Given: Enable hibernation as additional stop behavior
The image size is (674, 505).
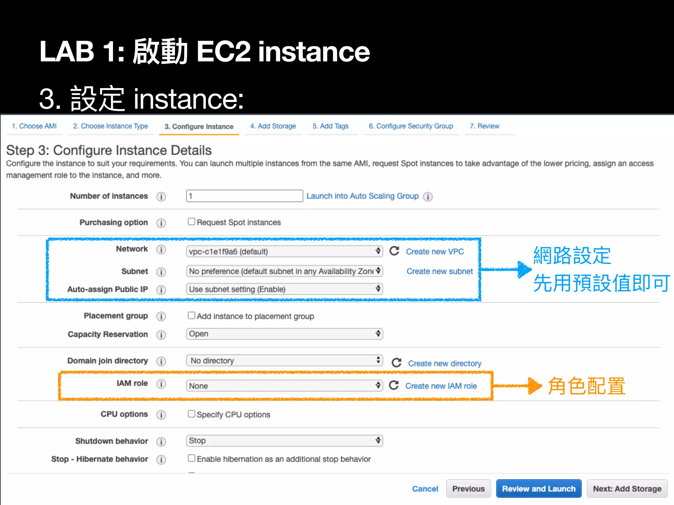Looking at the screenshot, I should 192,458.
